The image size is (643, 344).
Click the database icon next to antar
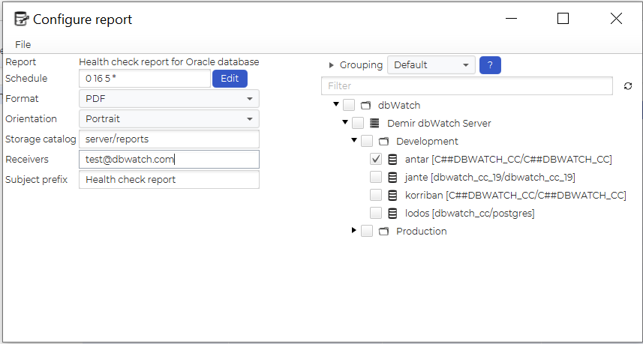(392, 160)
